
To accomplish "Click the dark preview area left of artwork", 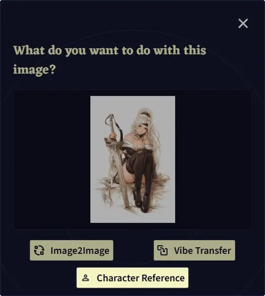I will pos(52,159).
